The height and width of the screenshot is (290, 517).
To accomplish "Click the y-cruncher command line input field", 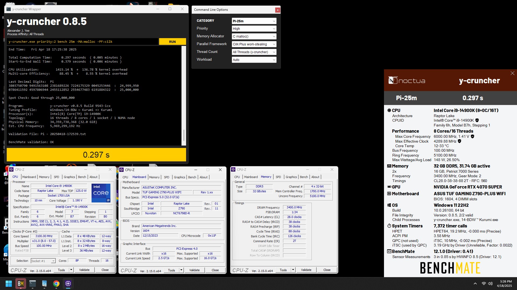I will click(82, 42).
